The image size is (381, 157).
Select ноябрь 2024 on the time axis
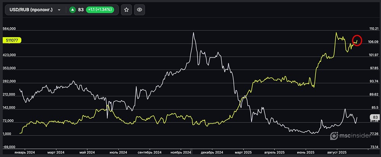click(x=181, y=152)
